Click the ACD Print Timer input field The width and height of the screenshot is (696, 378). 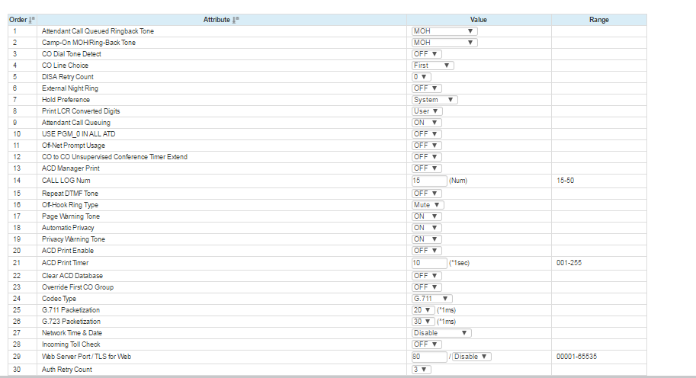[x=428, y=263]
